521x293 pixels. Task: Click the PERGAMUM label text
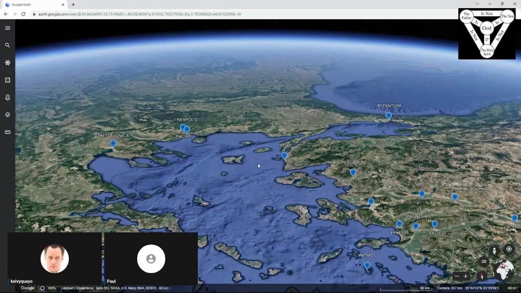point(353,162)
